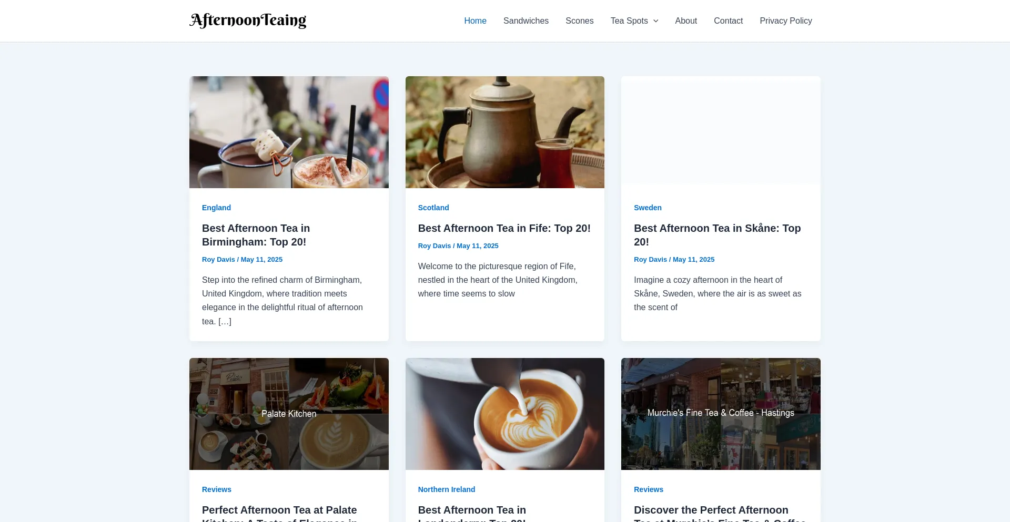Image resolution: width=1010 pixels, height=522 pixels.
Task: Click the 'Imagine a cozy afternoon' excerpt
Action: (718, 294)
